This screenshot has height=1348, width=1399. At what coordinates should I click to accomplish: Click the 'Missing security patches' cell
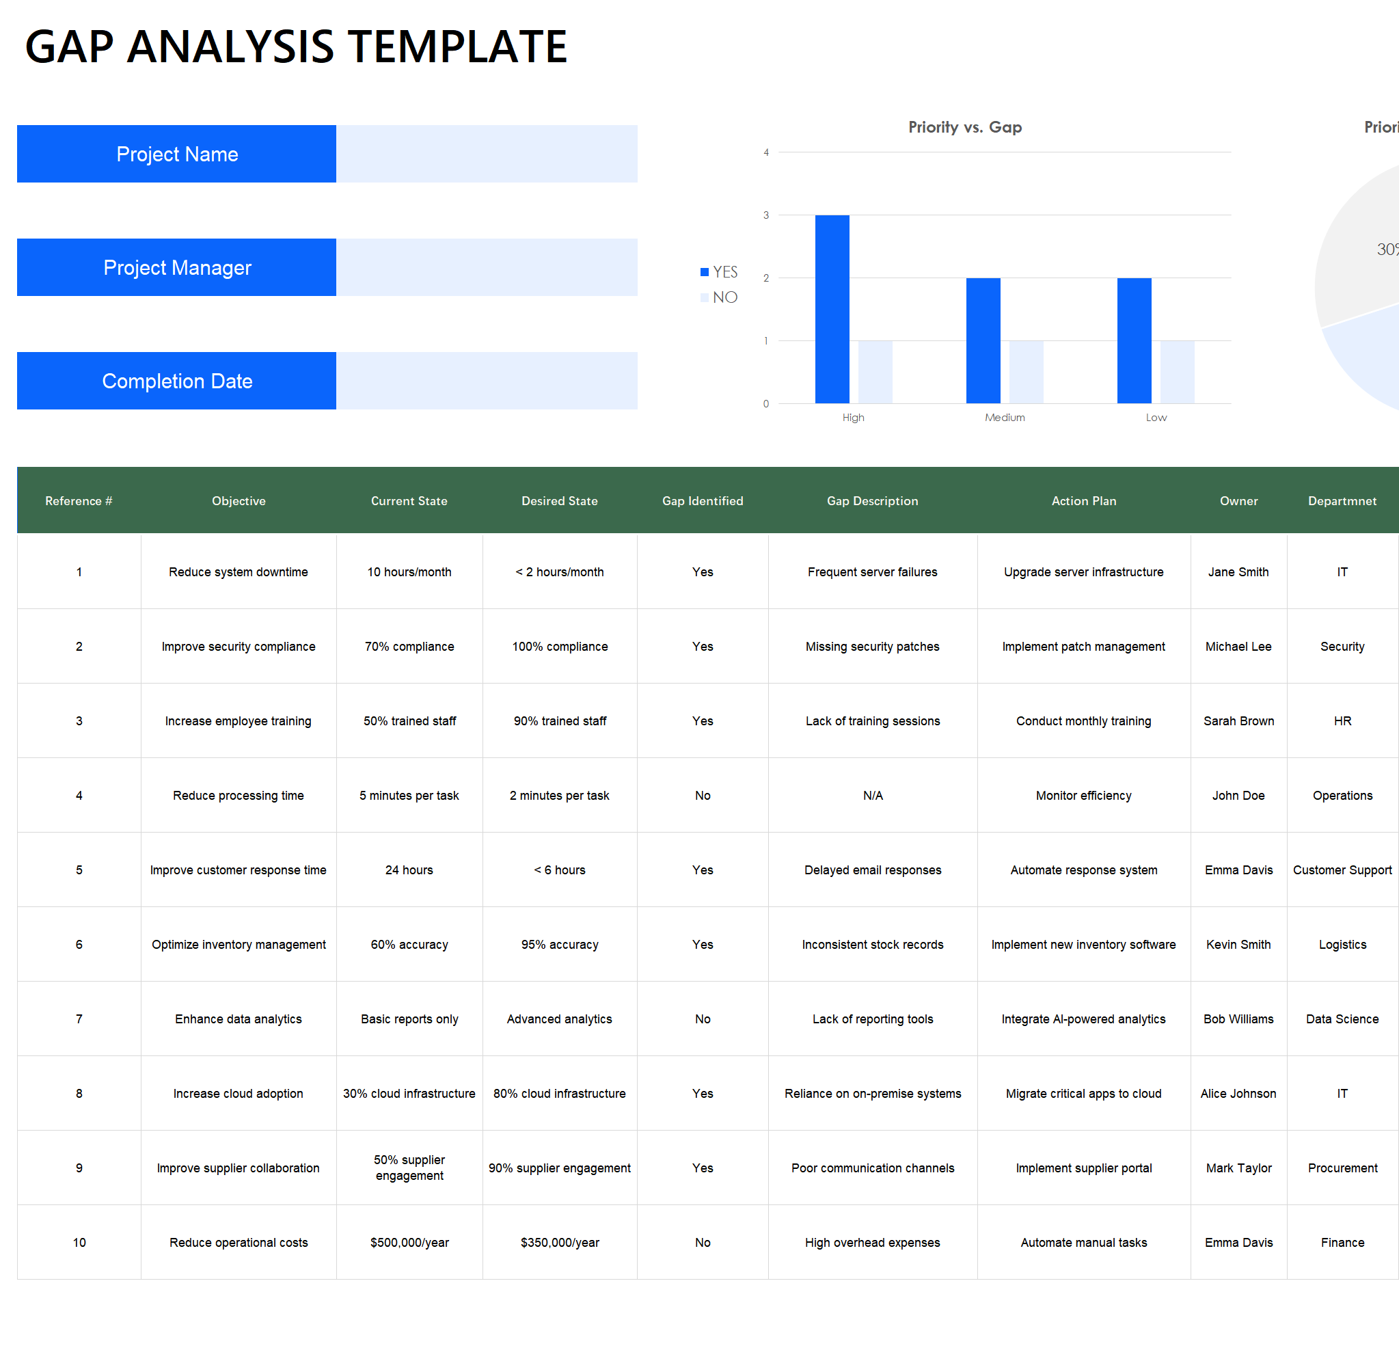point(872,646)
